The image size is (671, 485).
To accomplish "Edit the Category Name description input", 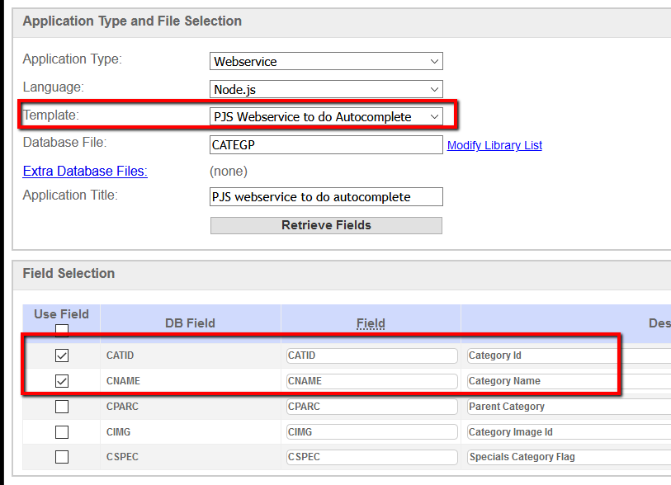I will (x=569, y=381).
